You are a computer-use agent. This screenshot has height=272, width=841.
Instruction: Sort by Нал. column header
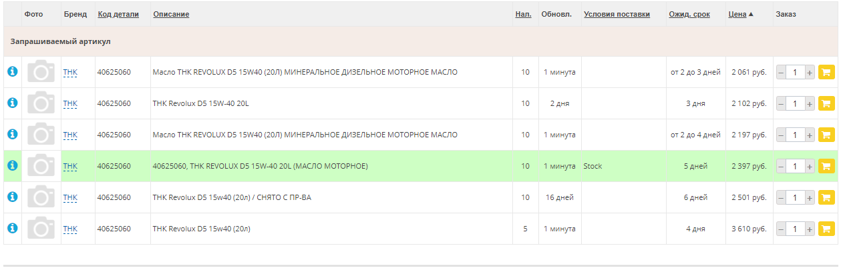pos(524,14)
